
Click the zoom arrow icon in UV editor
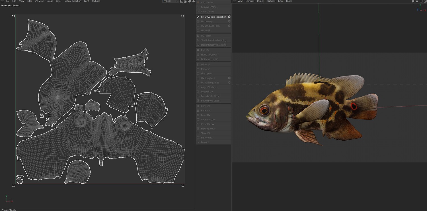194,1
